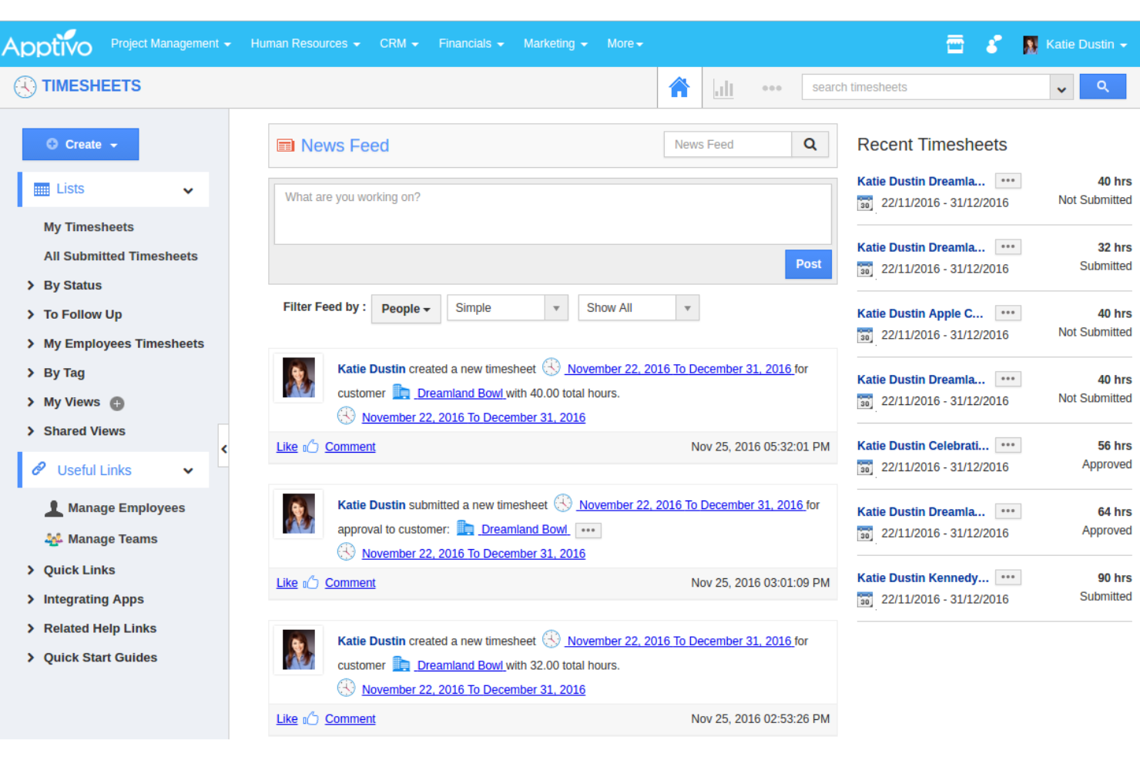Select the Manage Employees icon
The height and width of the screenshot is (760, 1140).
(52, 507)
